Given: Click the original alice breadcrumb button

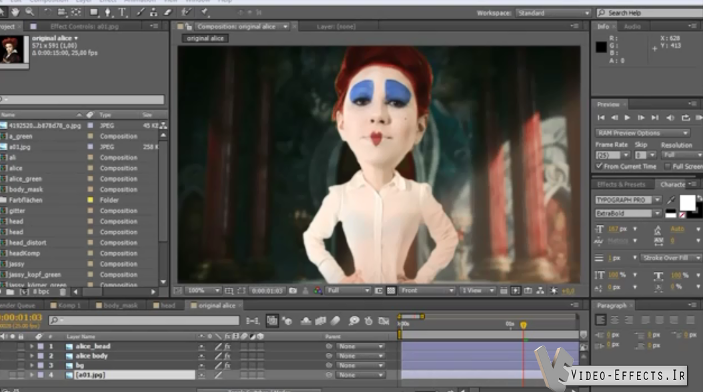Looking at the screenshot, I should pos(205,39).
